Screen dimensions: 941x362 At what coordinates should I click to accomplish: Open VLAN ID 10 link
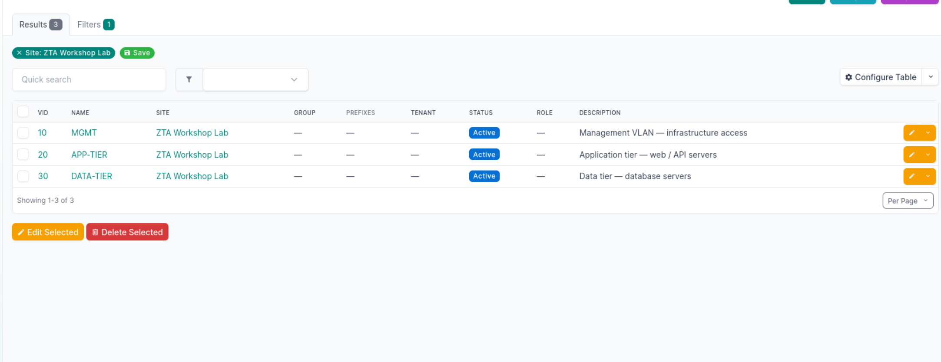[x=42, y=133]
